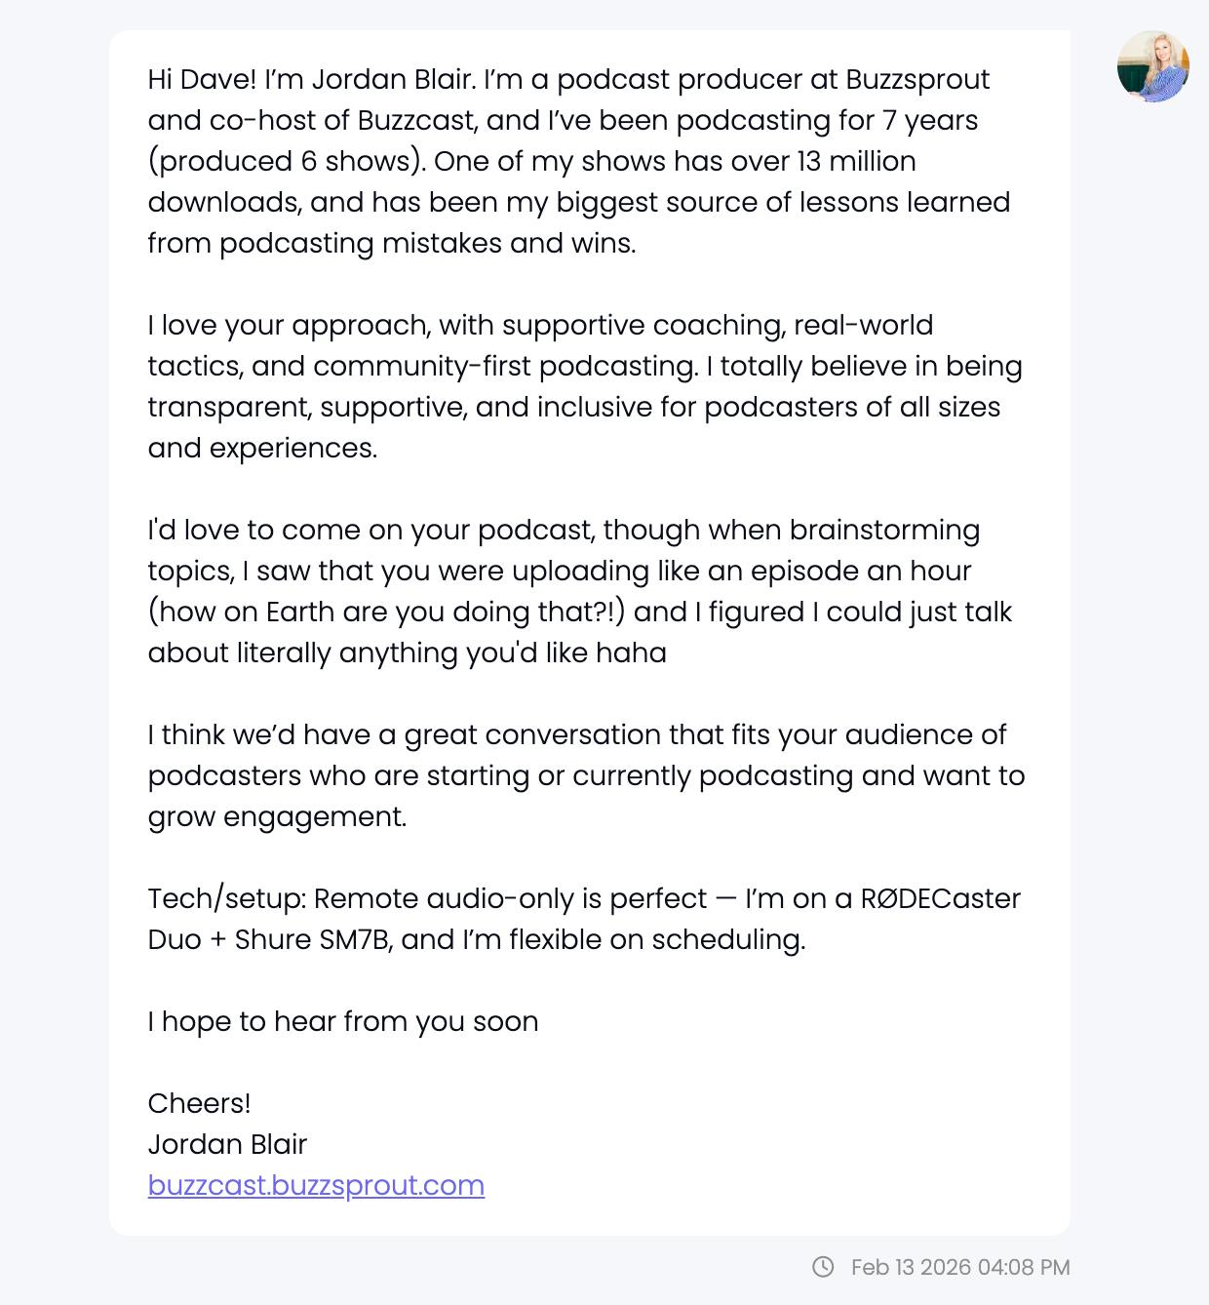
Task: Click the "Tech/setup:" label in the message
Action: click(x=226, y=898)
